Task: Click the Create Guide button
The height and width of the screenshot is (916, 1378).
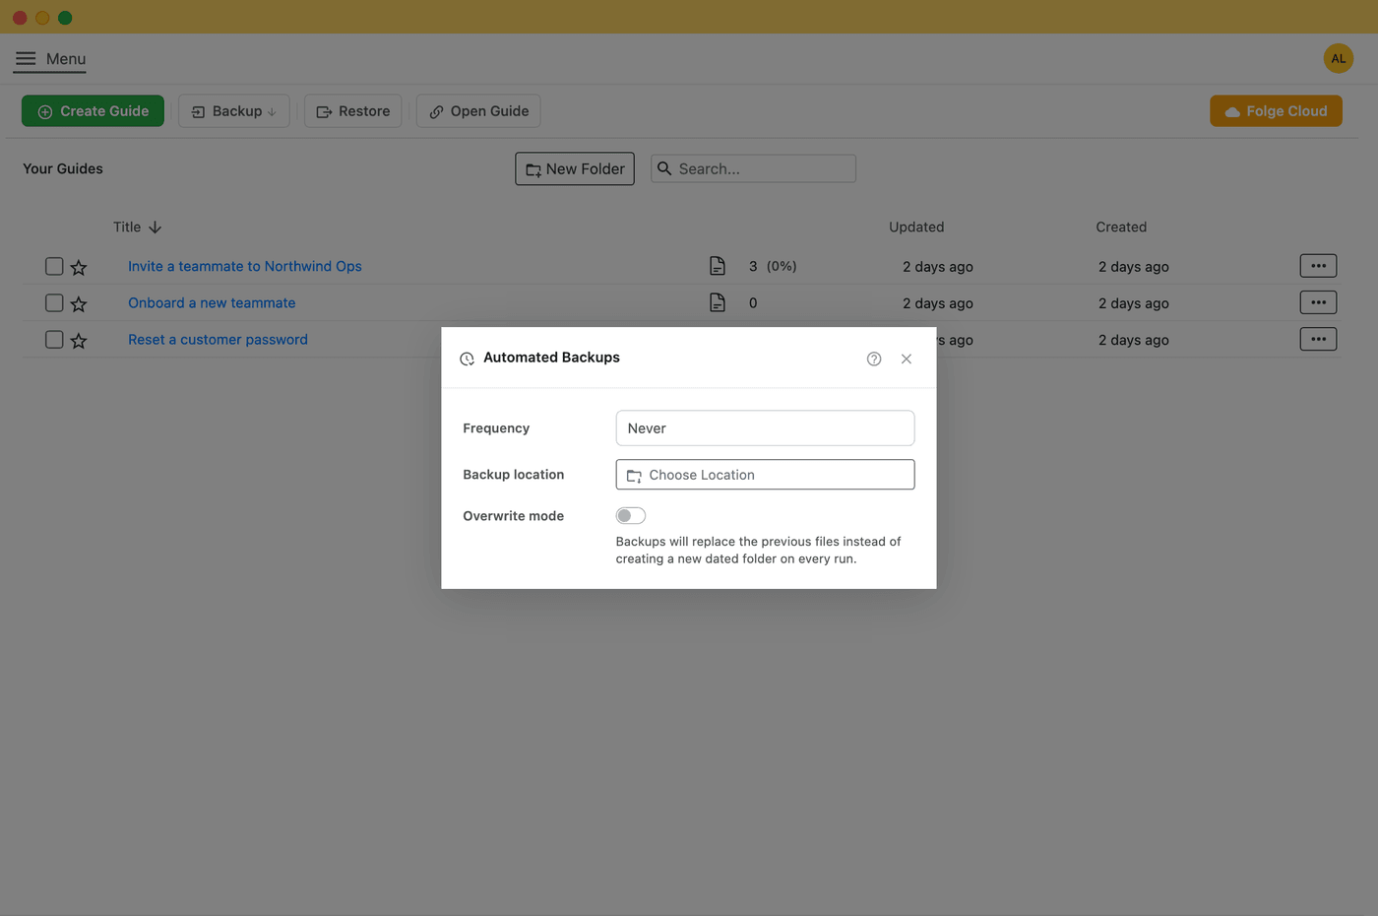Action: (93, 111)
